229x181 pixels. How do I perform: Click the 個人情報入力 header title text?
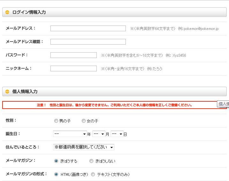[25, 92]
